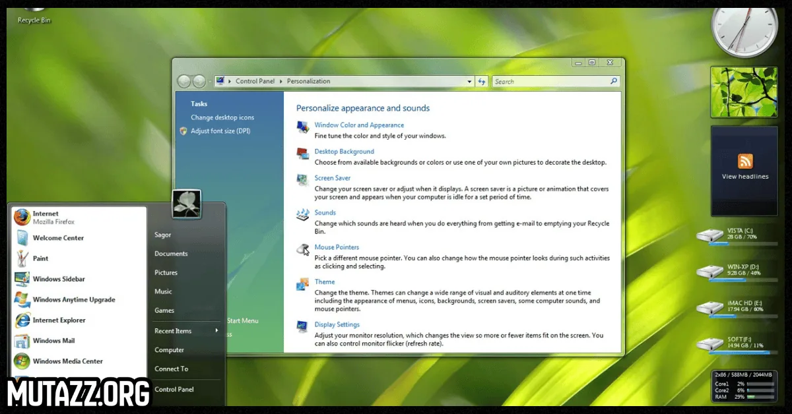Click the RSS View headlines gadget
This screenshot has height=414, width=792.
pyautogui.click(x=744, y=167)
